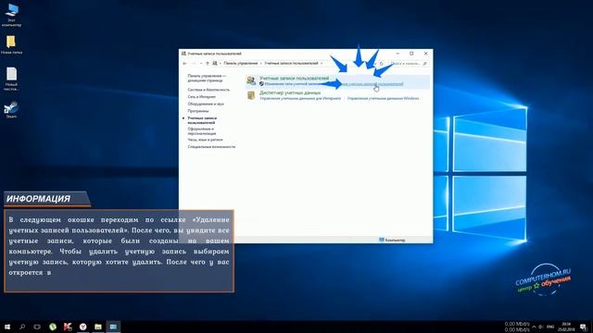Screen dimensions: 593x333
Task: Open Учетные записи пользователей heading link
Action: tap(294, 78)
